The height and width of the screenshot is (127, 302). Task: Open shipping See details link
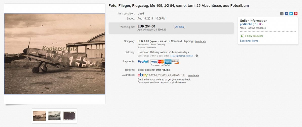pos(200,41)
